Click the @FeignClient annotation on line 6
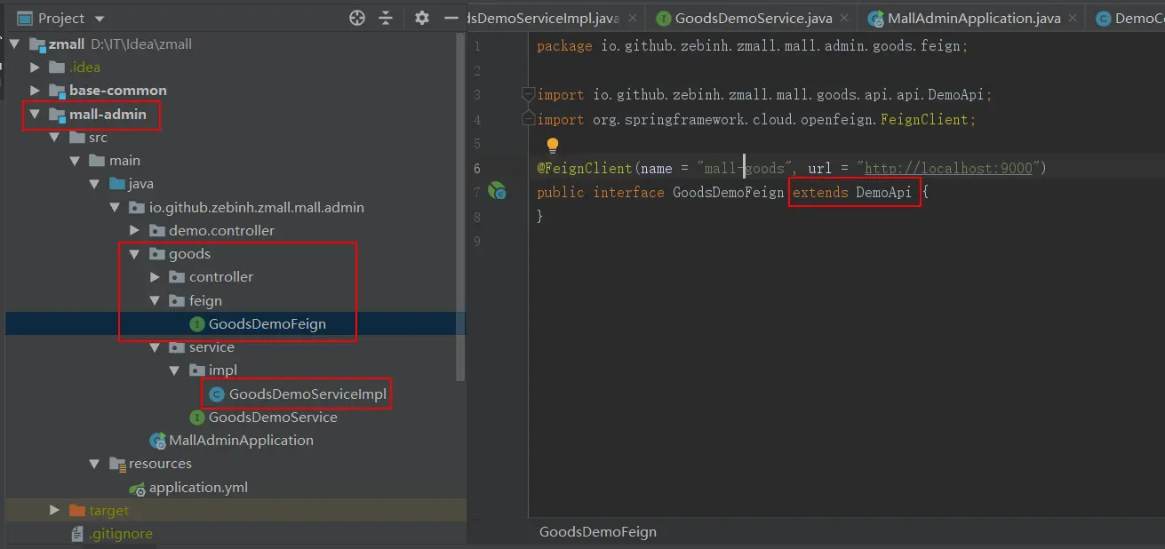This screenshot has width=1165, height=549. [584, 168]
